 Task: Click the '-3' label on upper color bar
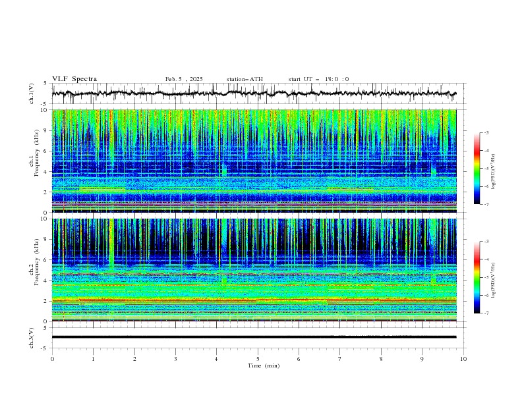tap(486, 132)
